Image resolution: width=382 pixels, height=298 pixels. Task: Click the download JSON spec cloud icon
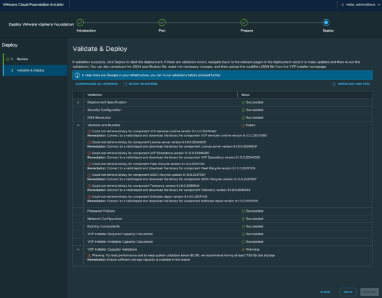tap(334, 84)
